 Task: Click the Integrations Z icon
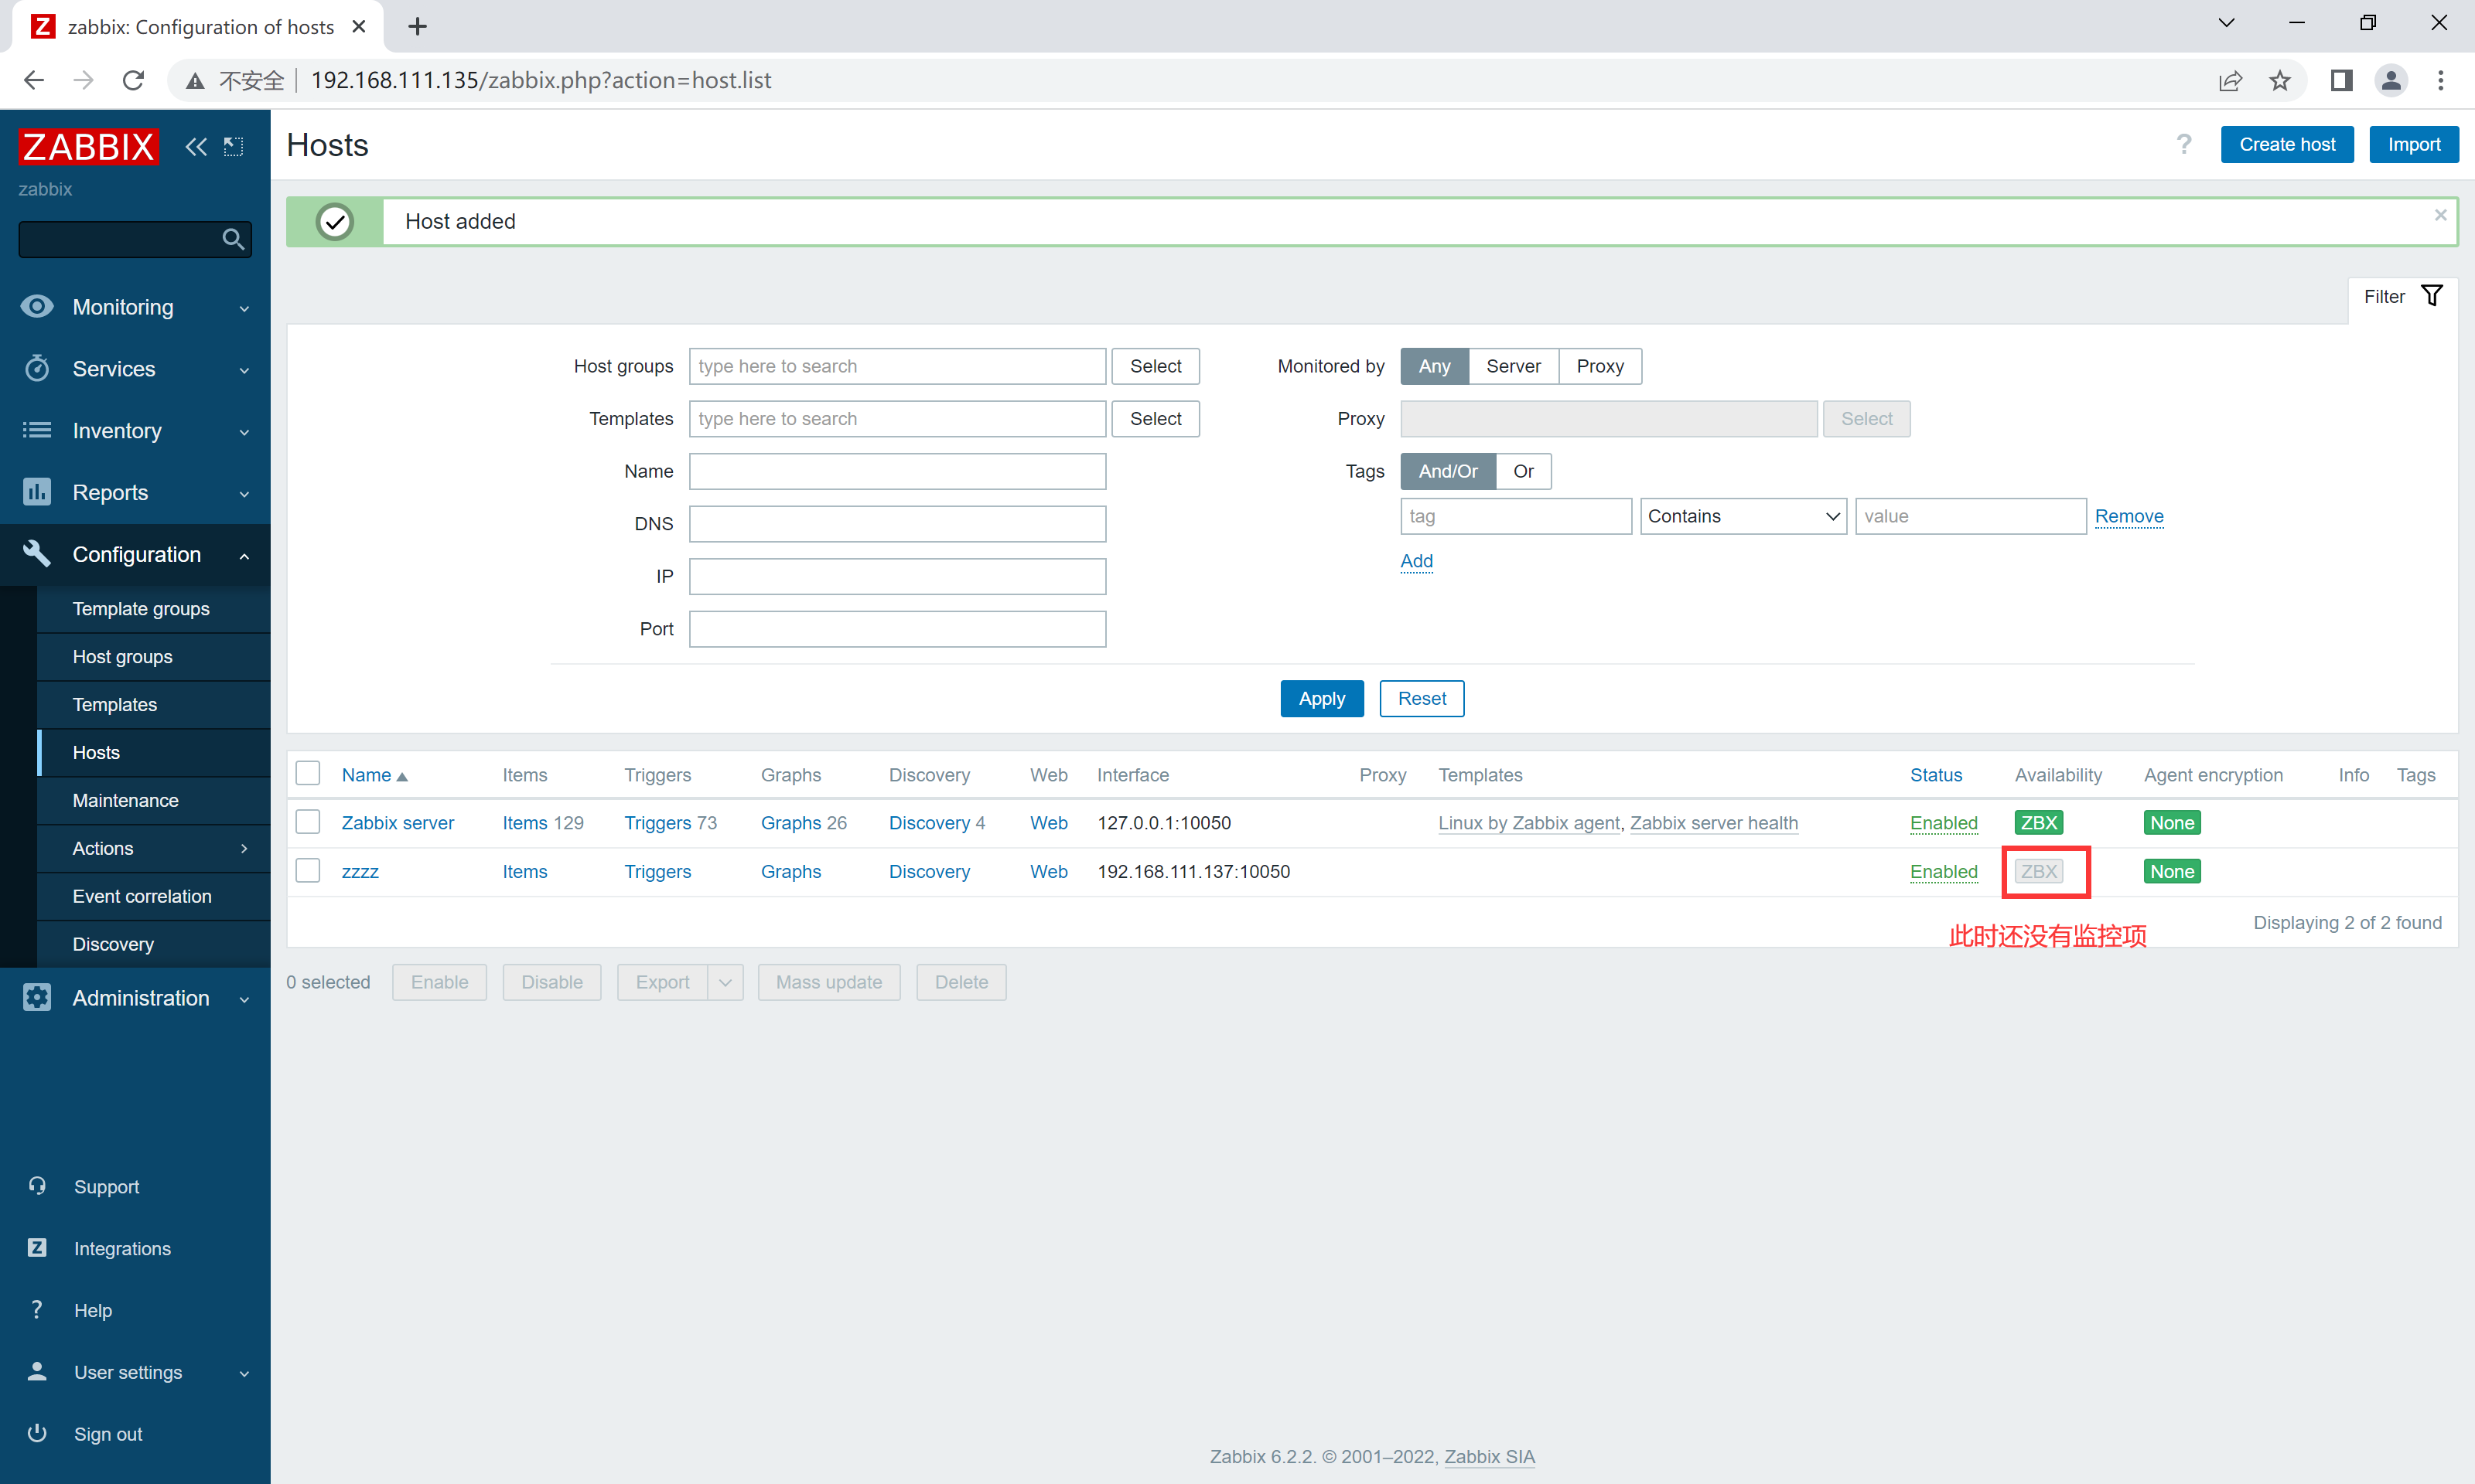[x=37, y=1247]
